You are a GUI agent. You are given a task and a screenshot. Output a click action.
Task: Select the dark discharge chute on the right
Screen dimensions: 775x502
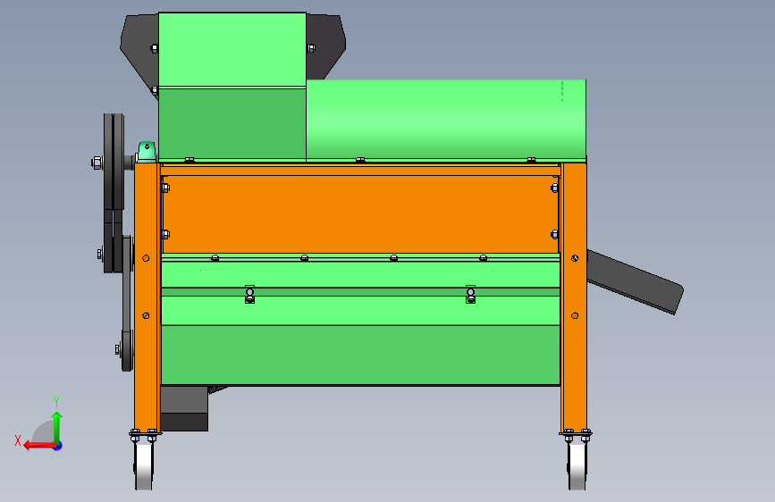pyautogui.click(x=635, y=281)
